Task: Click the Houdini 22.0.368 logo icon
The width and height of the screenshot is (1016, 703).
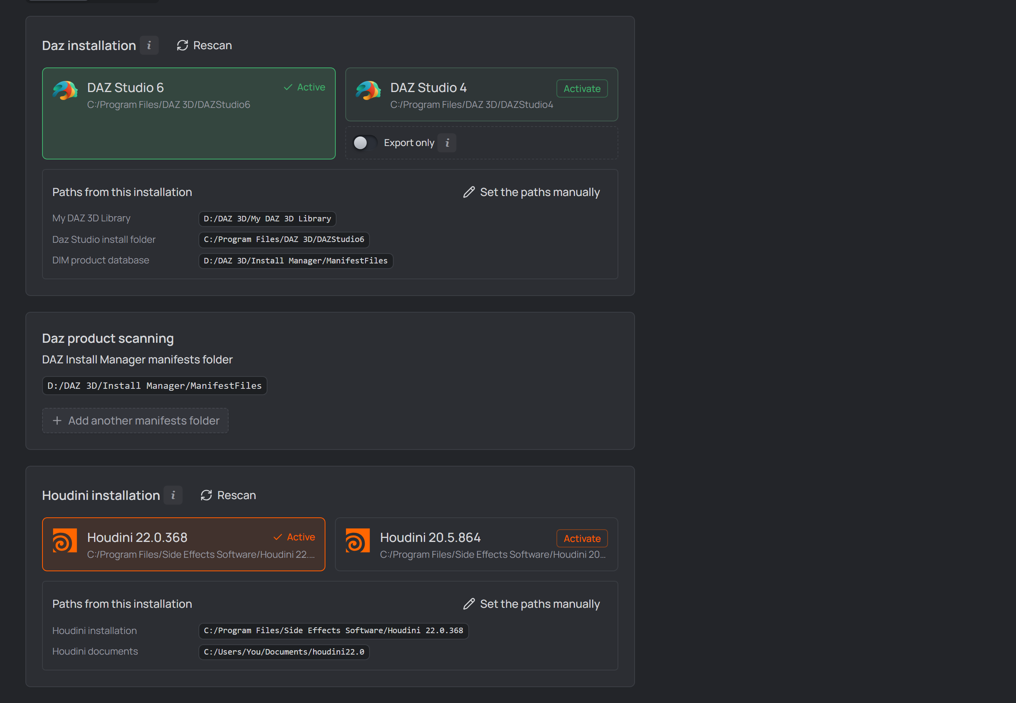Action: click(65, 540)
